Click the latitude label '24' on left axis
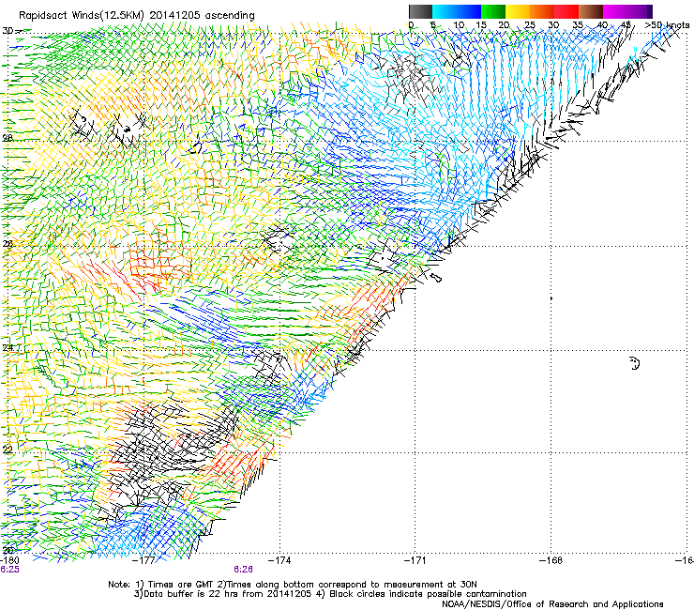Viewport: 694px width, 610px height. 8,348
